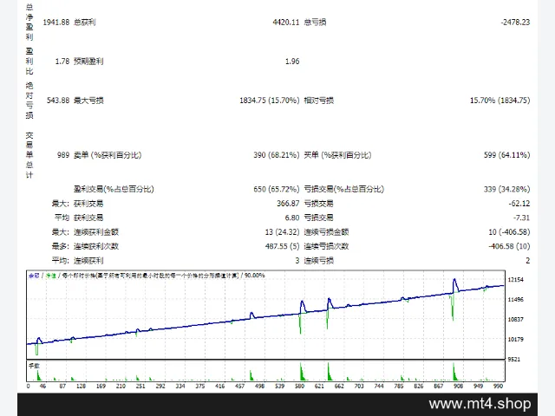
Task: Click the 手数 label in the volume chart
Action: click(x=34, y=366)
